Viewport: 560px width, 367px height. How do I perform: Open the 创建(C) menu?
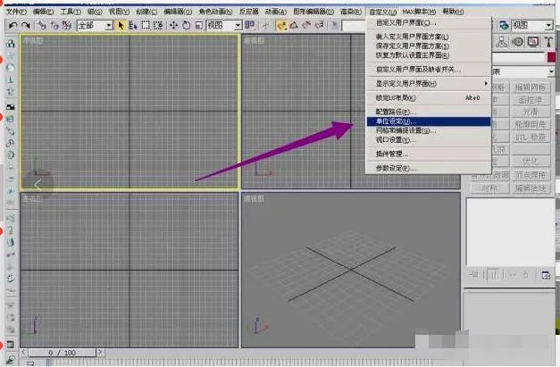pyautogui.click(x=146, y=12)
